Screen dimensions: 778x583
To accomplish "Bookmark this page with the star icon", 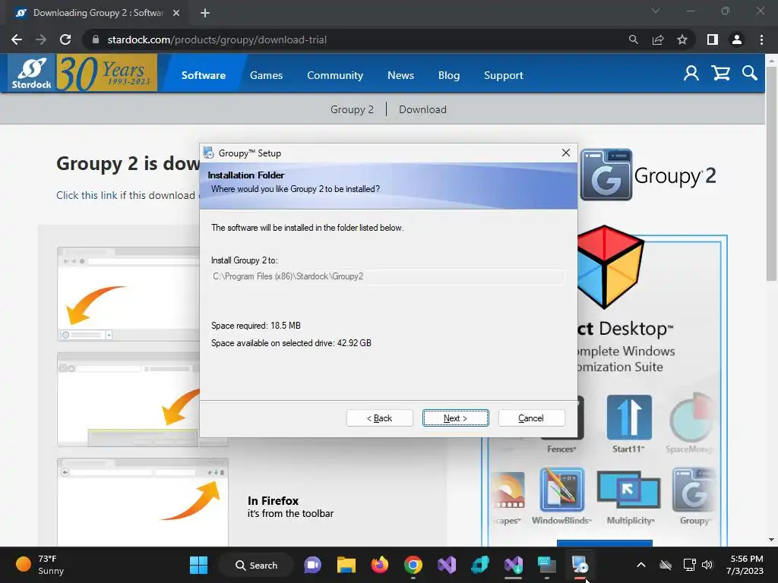I will coord(682,39).
